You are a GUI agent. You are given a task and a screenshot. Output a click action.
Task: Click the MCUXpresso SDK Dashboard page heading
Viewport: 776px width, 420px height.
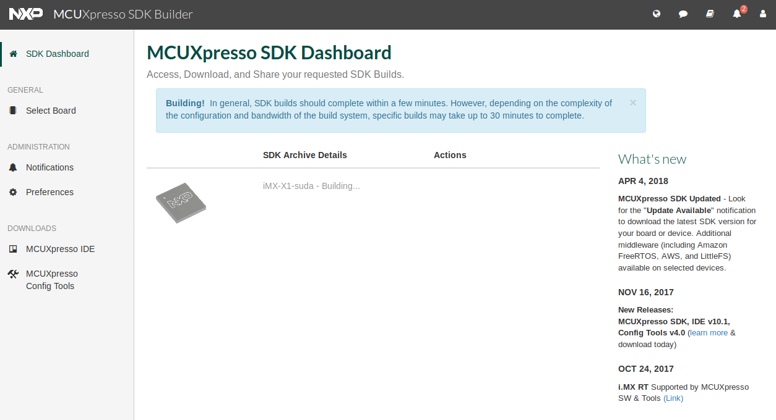[269, 53]
